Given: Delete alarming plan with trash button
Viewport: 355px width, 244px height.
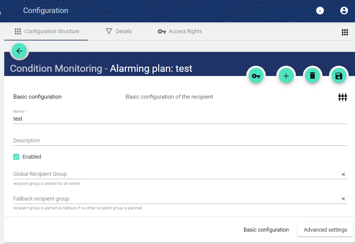Looking at the screenshot, I should coord(313,76).
